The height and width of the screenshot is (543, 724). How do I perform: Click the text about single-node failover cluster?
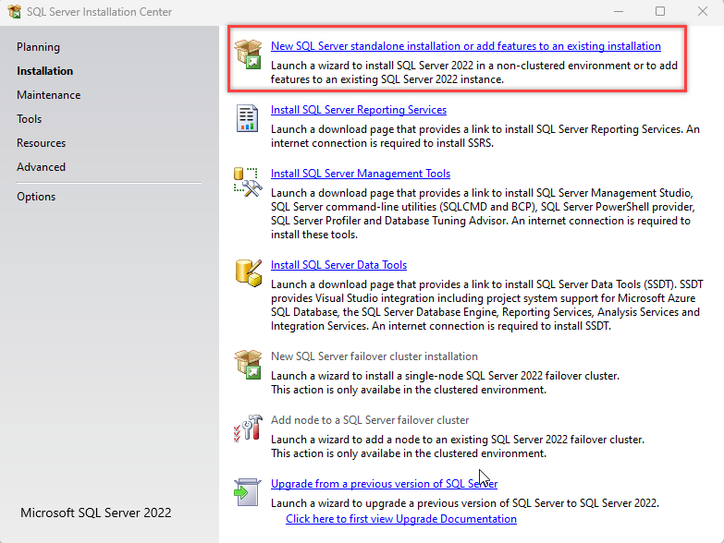coord(445,382)
